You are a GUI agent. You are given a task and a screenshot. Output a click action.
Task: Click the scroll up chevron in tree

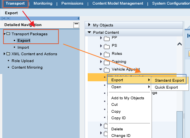click(x=180, y=44)
